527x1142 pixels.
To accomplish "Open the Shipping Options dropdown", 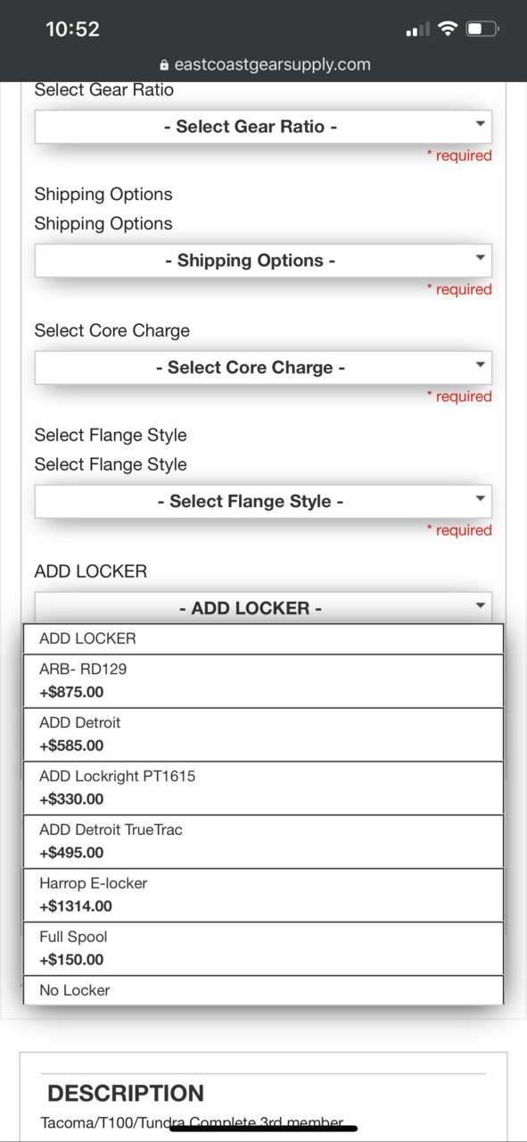I will (x=263, y=261).
